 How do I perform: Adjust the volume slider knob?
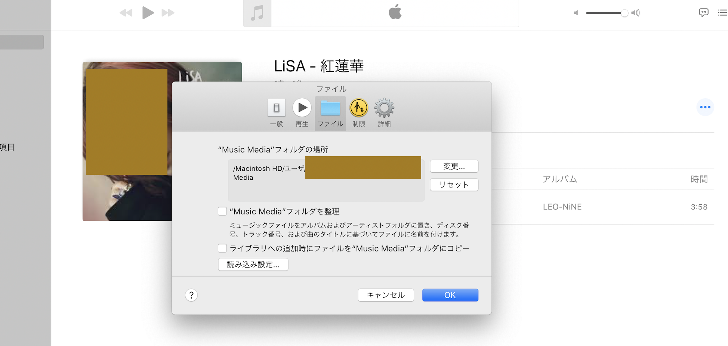point(624,13)
